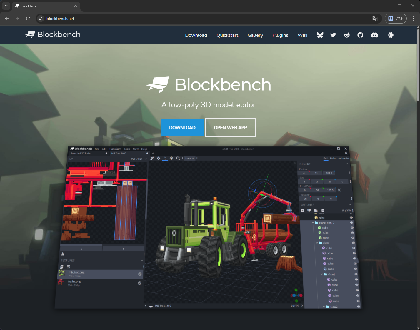This screenshot has width=420, height=330.
Task: Open Blockbench's Bluesky butterfly link
Action: tap(320, 35)
